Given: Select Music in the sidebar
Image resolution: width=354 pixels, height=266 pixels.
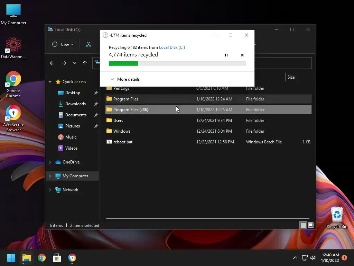Looking at the screenshot, I should 71,137.
